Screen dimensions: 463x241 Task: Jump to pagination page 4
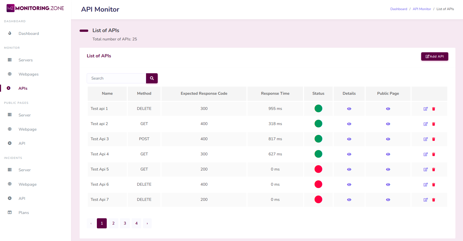tap(136, 223)
